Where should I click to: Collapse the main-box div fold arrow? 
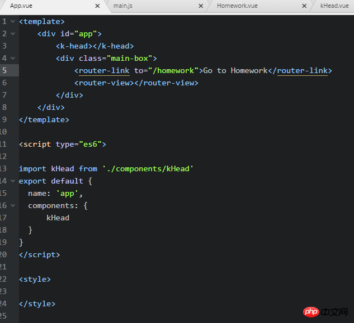click(12, 58)
